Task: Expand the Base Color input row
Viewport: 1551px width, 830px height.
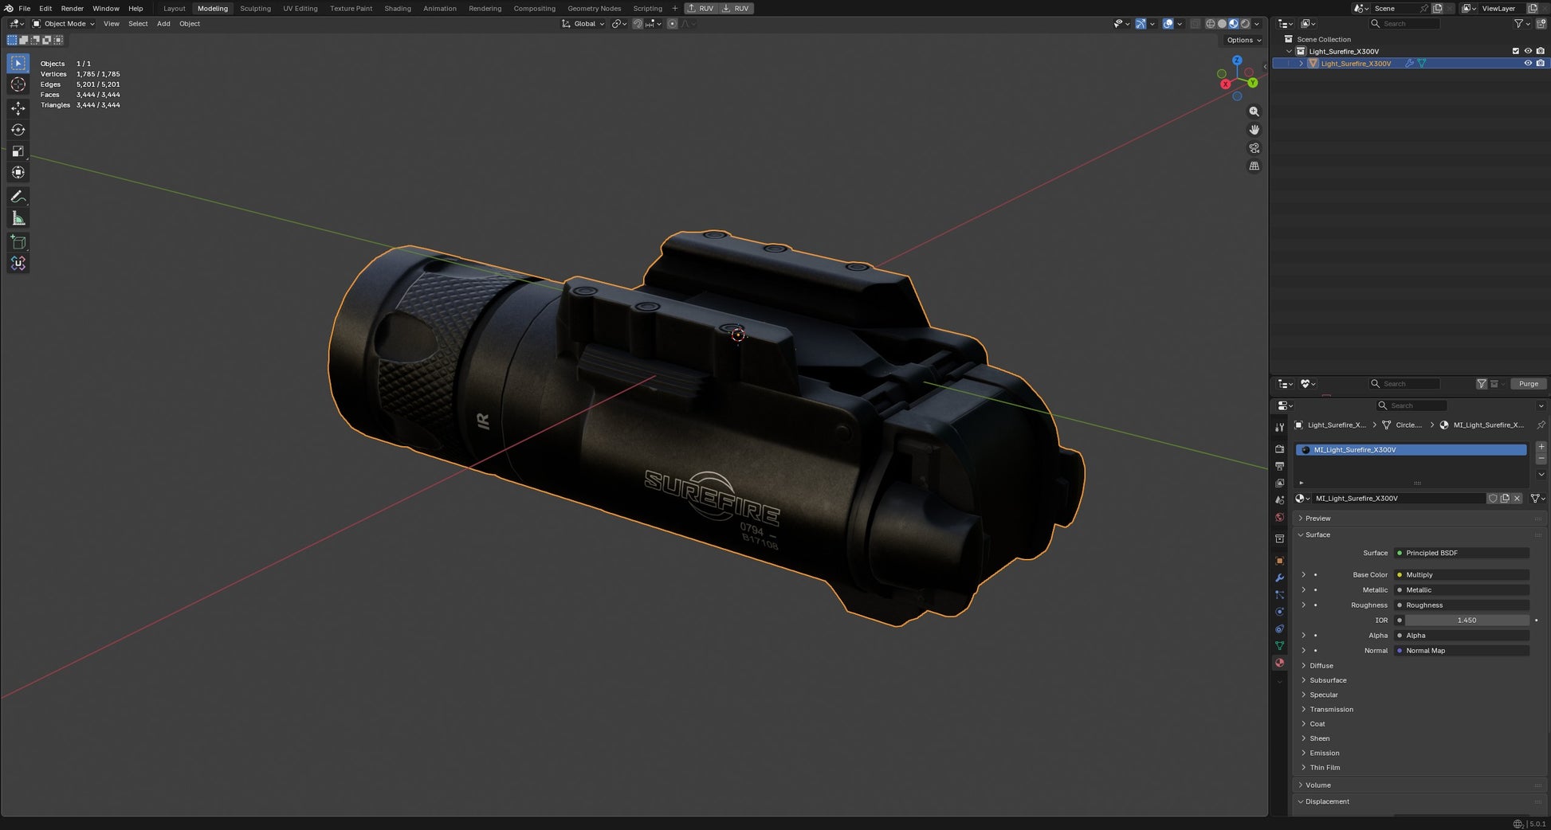Action: pyautogui.click(x=1304, y=575)
